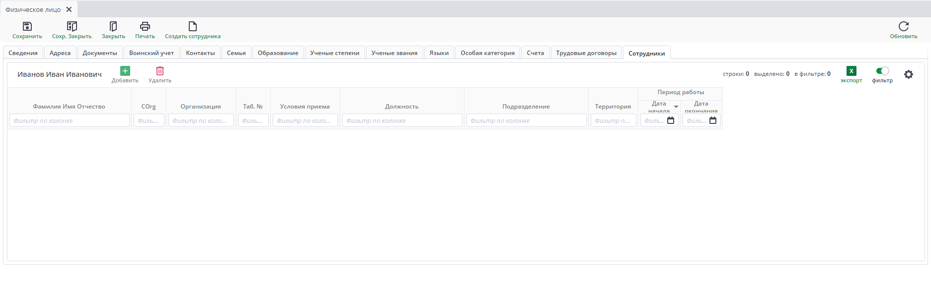Open calendar picker for Дата начала filter

tap(671, 120)
